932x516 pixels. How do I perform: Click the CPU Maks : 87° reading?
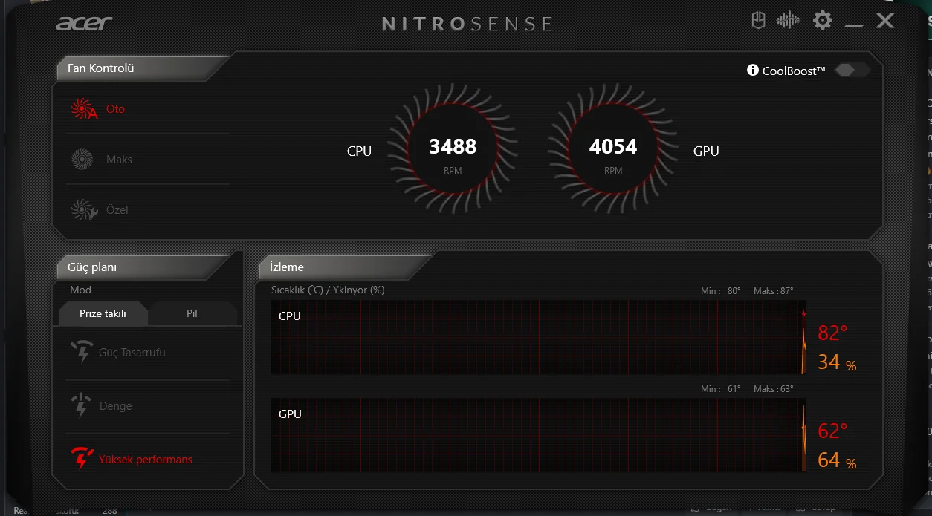pyautogui.click(x=774, y=291)
